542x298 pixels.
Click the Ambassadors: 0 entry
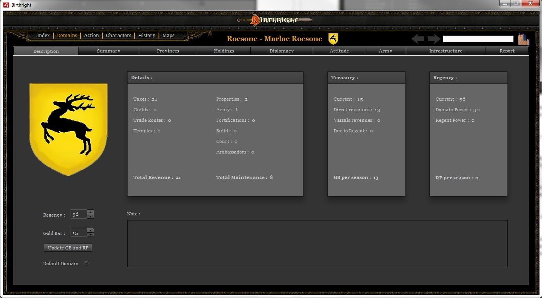[x=235, y=152]
